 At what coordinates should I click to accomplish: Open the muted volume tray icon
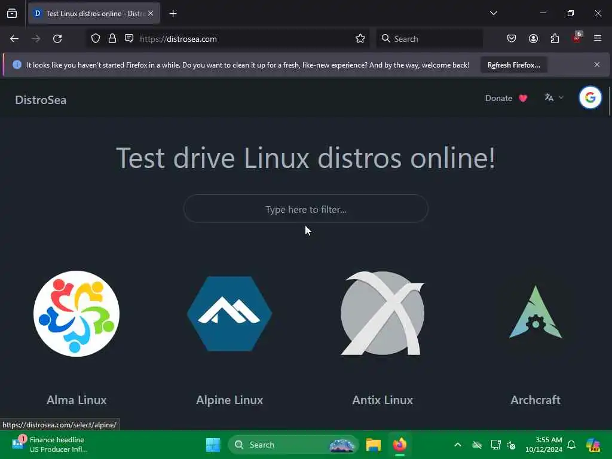click(x=511, y=445)
